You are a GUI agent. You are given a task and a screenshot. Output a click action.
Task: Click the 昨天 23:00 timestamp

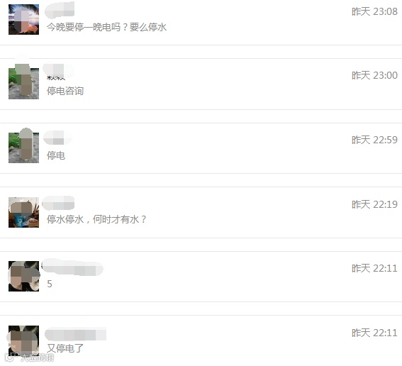coord(374,75)
